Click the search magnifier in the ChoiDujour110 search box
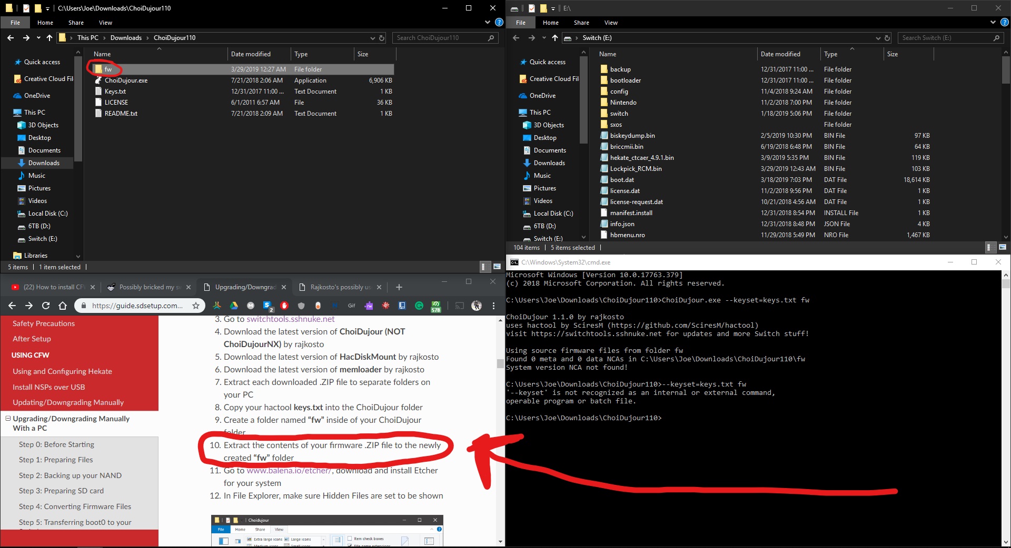Image resolution: width=1011 pixels, height=548 pixels. coord(491,38)
